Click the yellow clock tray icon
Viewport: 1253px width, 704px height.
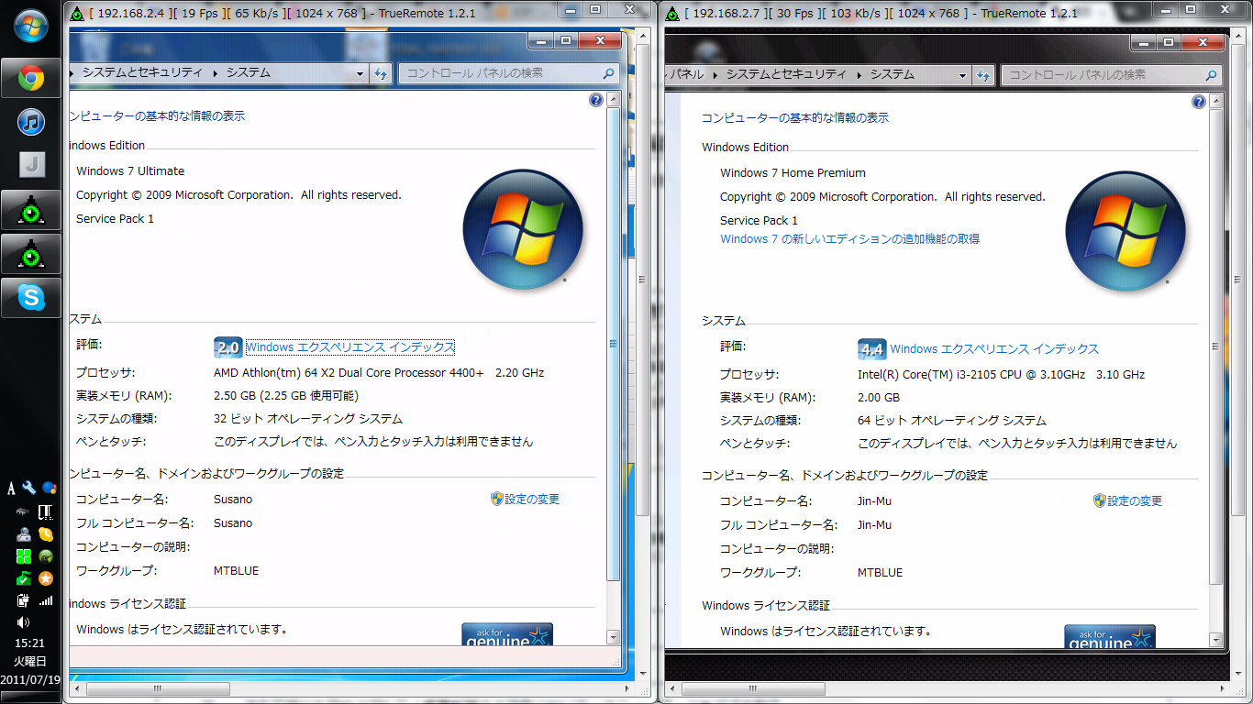[45, 533]
